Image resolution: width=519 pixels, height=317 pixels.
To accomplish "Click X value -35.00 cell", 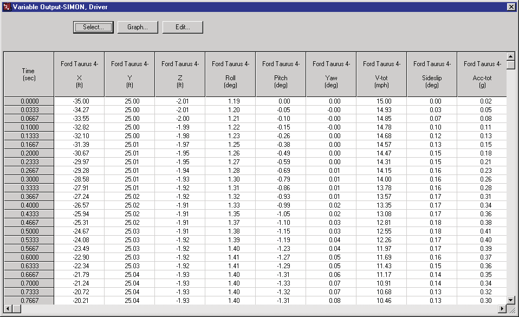I will [80, 101].
